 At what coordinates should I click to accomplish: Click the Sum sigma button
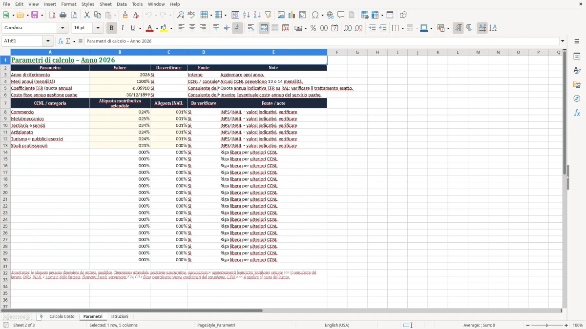point(68,41)
